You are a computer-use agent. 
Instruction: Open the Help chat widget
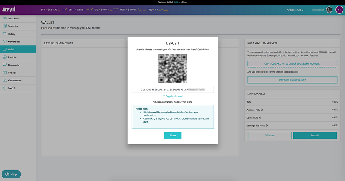tap(11, 174)
